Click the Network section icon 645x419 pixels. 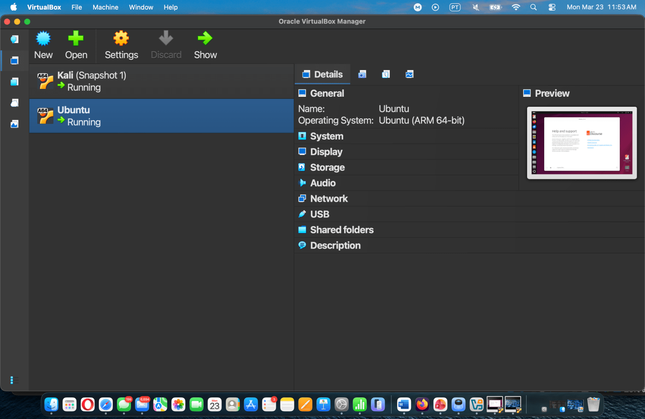pos(302,198)
